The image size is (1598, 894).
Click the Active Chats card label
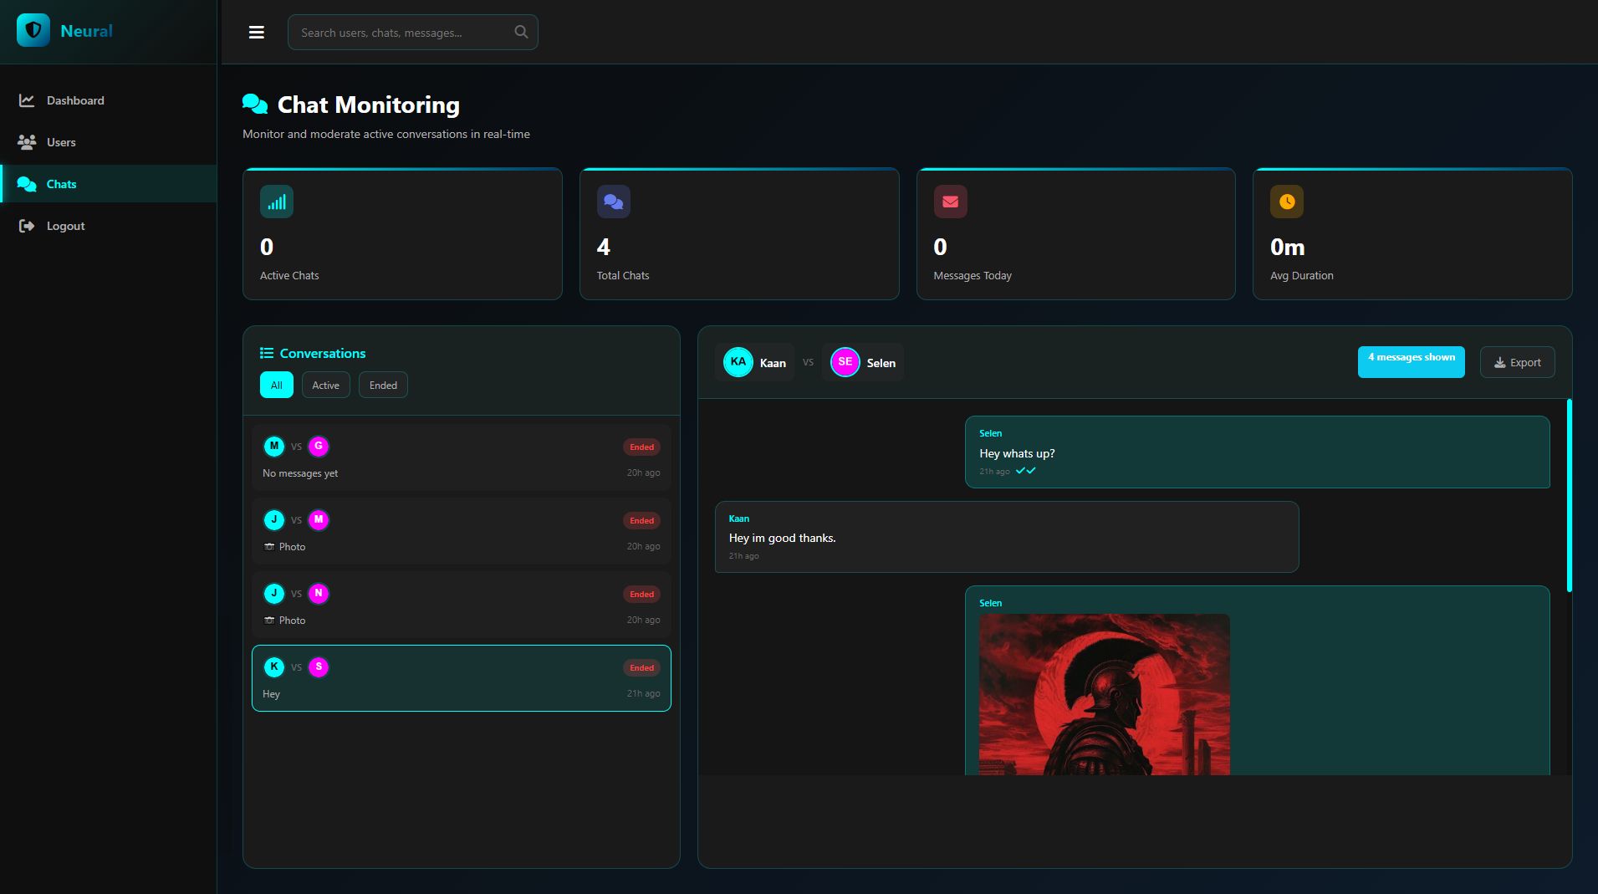point(289,275)
